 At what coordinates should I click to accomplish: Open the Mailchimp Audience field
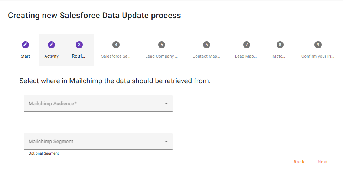click(x=93, y=104)
